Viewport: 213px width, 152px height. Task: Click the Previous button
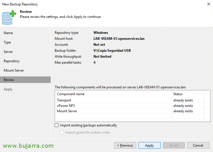tap(125, 145)
